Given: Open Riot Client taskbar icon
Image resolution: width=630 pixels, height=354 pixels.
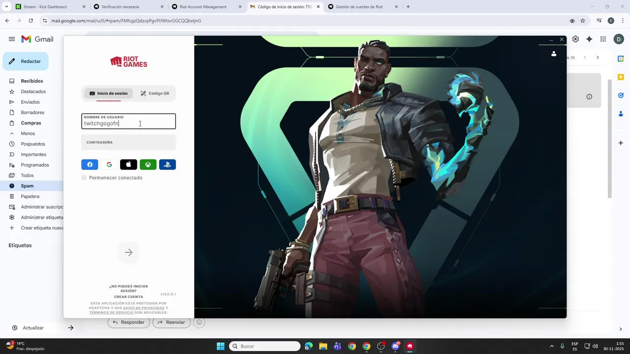Looking at the screenshot, I should coord(409,346).
